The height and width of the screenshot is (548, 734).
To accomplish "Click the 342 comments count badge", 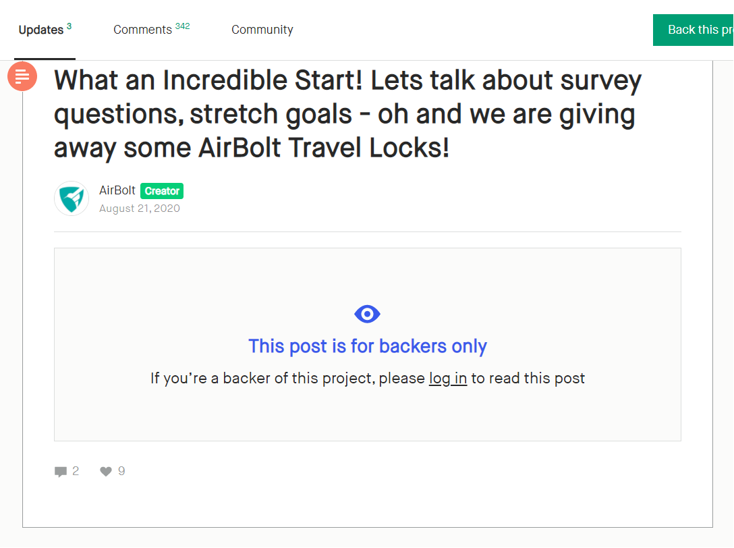I will coord(183,26).
